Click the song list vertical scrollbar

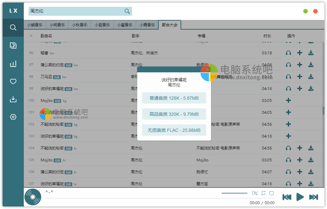click(x=323, y=111)
